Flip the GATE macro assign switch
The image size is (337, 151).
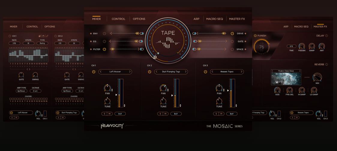click(195, 41)
